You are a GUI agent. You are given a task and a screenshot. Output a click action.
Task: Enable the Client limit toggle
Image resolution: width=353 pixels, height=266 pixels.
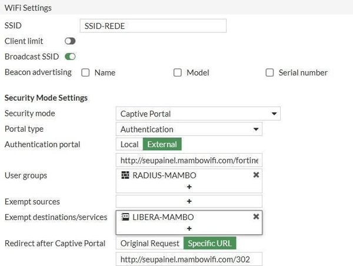[70, 41]
